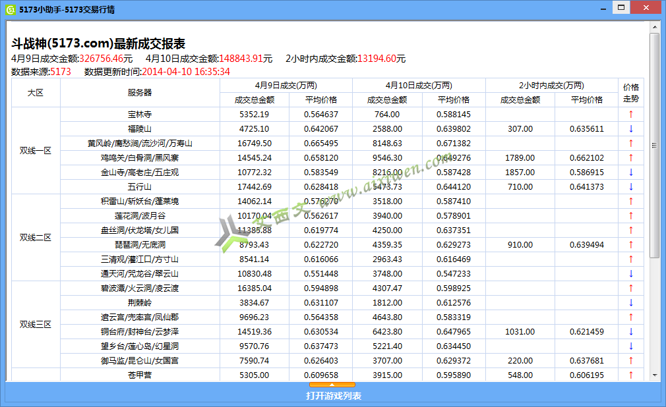Open the game list button
The image size is (666, 407).
point(334,396)
